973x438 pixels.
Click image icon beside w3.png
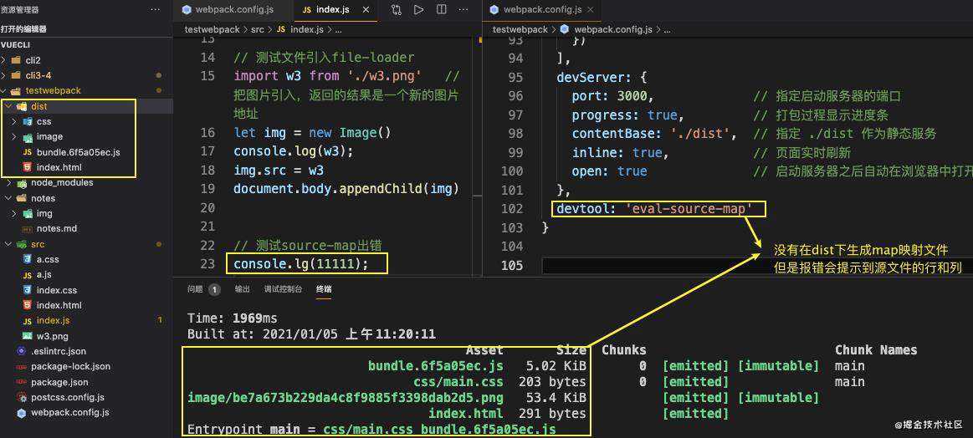pos(27,336)
